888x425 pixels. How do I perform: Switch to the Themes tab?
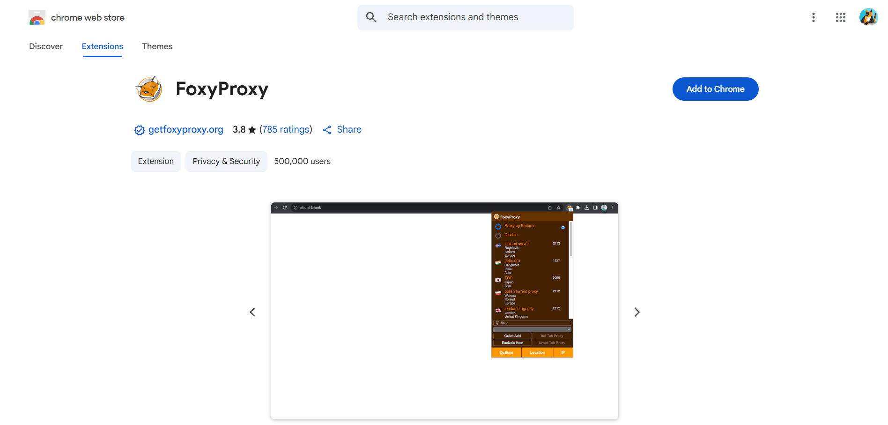(x=157, y=46)
